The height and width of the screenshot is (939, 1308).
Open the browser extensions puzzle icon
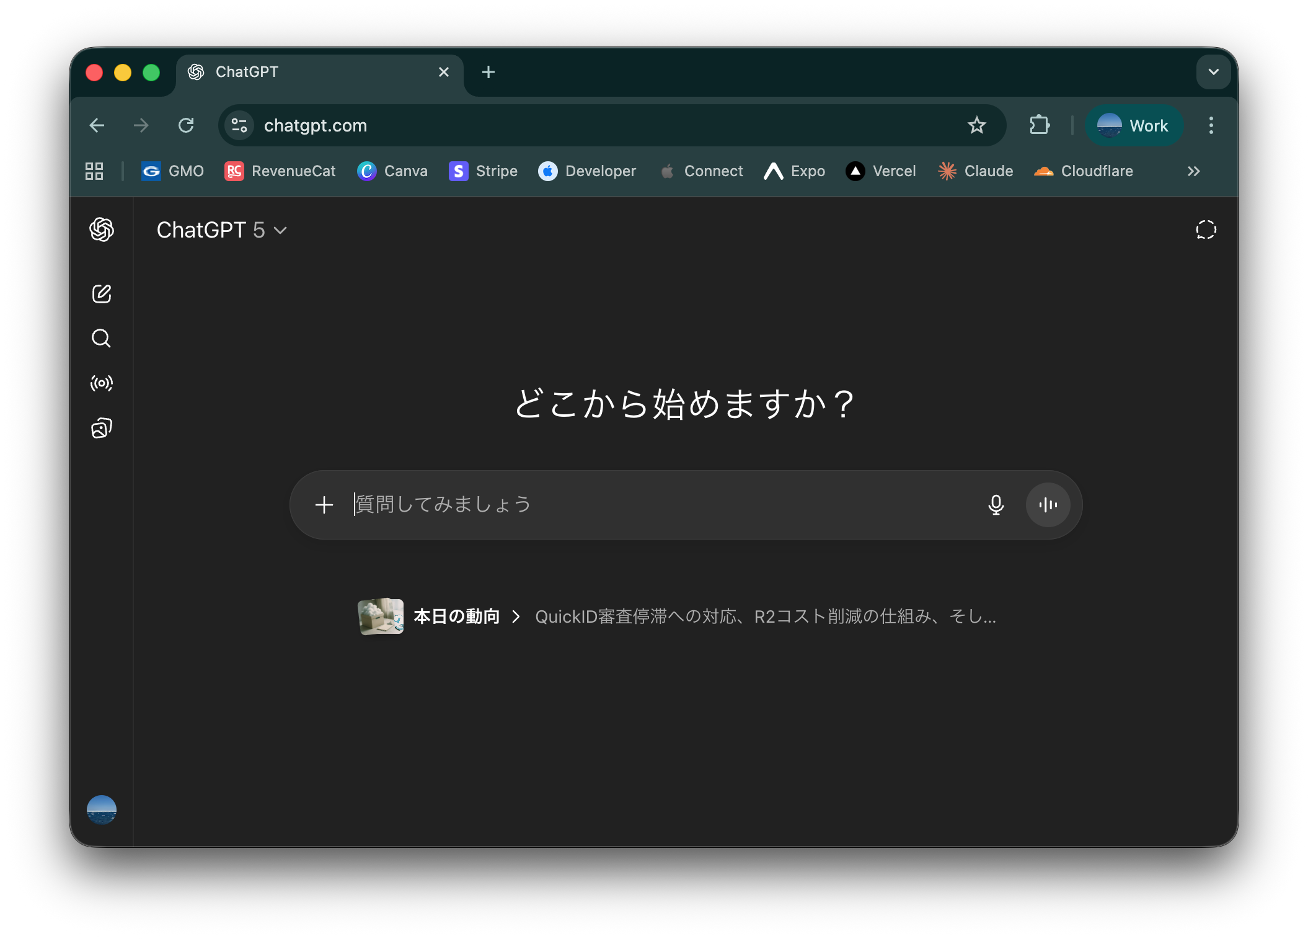pyautogui.click(x=1039, y=125)
